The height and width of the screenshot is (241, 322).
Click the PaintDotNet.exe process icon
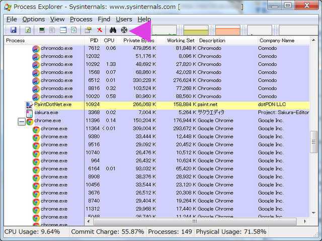tap(29, 105)
